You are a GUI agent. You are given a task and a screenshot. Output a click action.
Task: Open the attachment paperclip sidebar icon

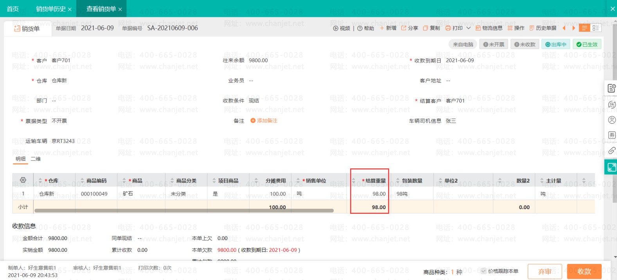pos(612,151)
